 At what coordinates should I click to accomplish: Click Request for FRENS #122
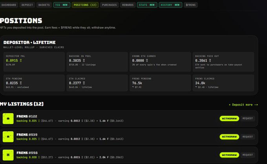248,118
